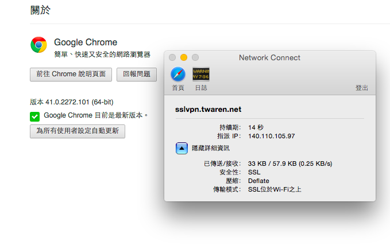Click the Network Connect title bar

[269, 57]
